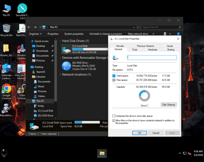204x162 pixels.
Task: Click the C: drive usage bar
Action: point(90,49)
